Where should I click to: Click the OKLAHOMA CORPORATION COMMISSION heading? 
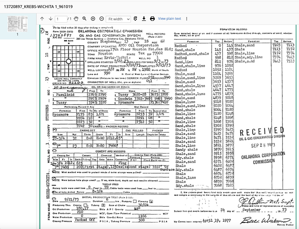[x=110, y=31]
